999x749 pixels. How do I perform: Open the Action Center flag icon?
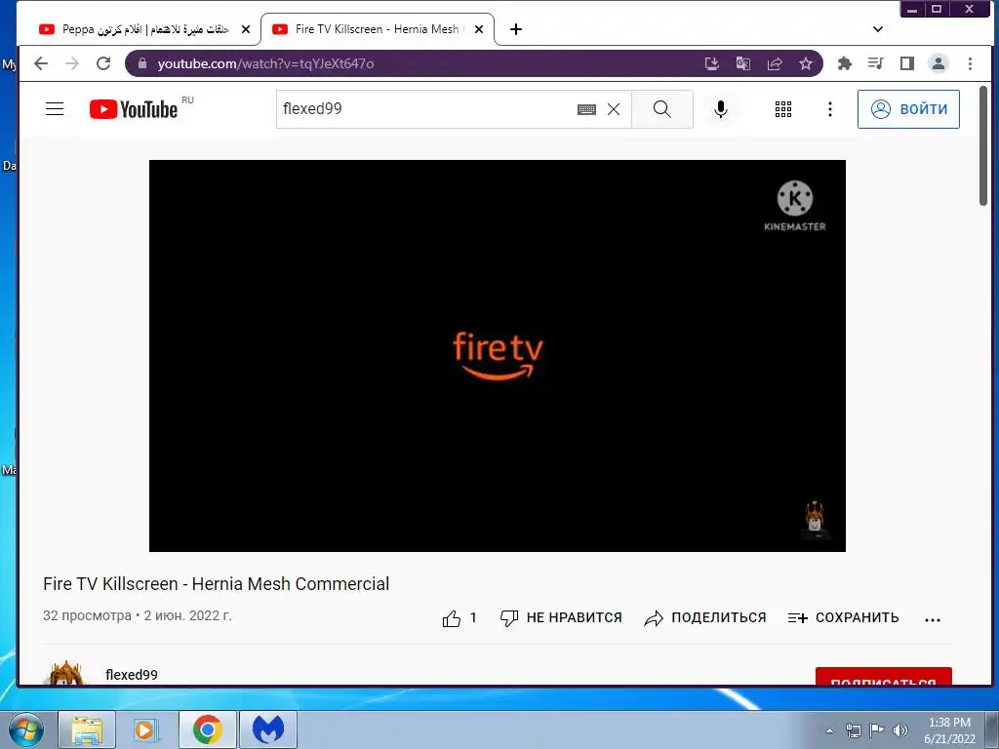[877, 730]
